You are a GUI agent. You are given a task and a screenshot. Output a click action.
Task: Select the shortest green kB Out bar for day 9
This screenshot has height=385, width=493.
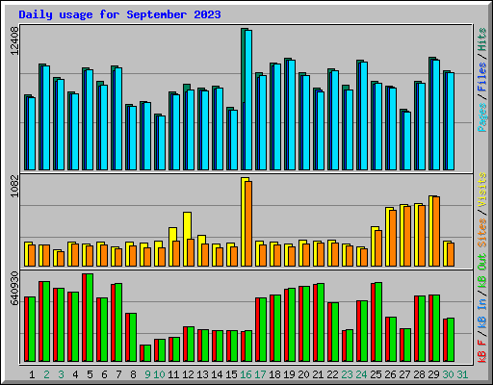click(x=147, y=353)
